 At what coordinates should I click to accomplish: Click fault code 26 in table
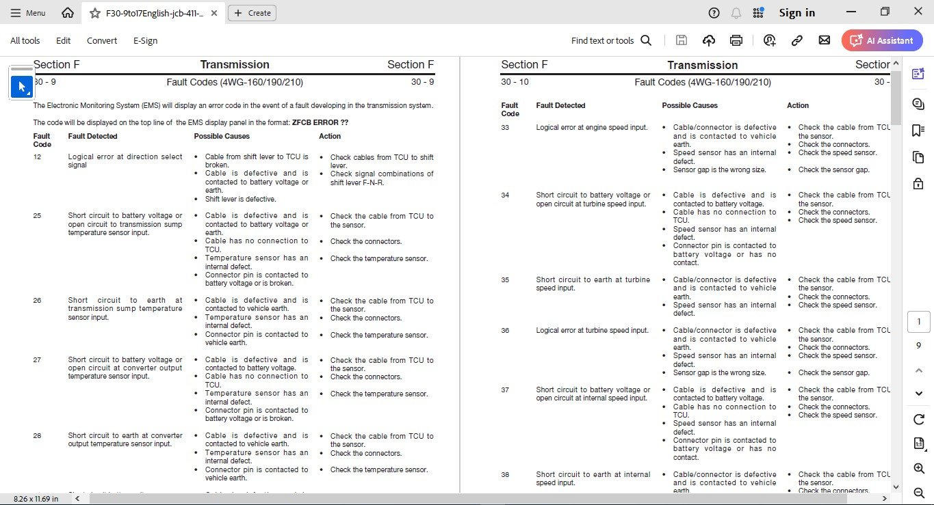click(x=37, y=301)
